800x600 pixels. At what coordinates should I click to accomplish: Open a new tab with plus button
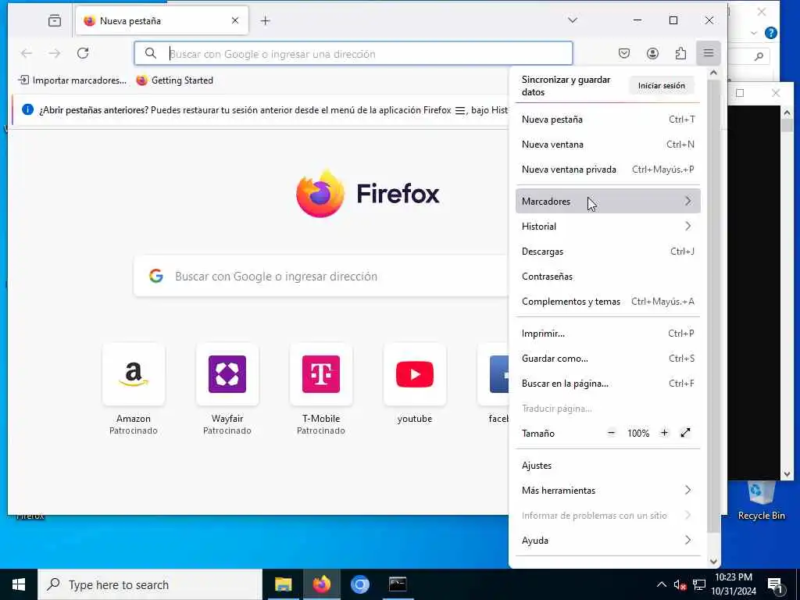coord(265,21)
